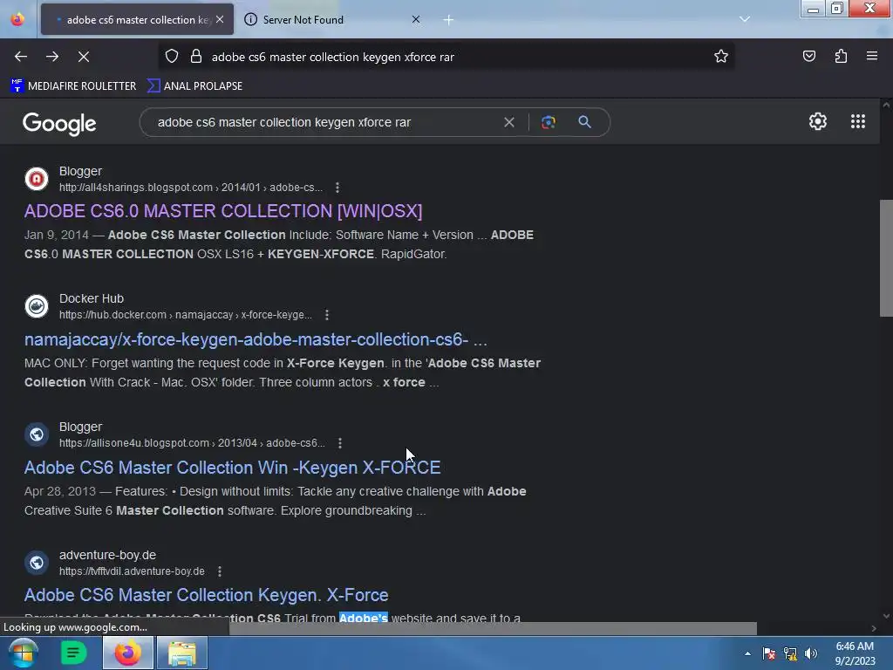The height and width of the screenshot is (670, 893).
Task: Click the tvfftvdil.adventure-boy.de URL text
Action: pos(133,571)
